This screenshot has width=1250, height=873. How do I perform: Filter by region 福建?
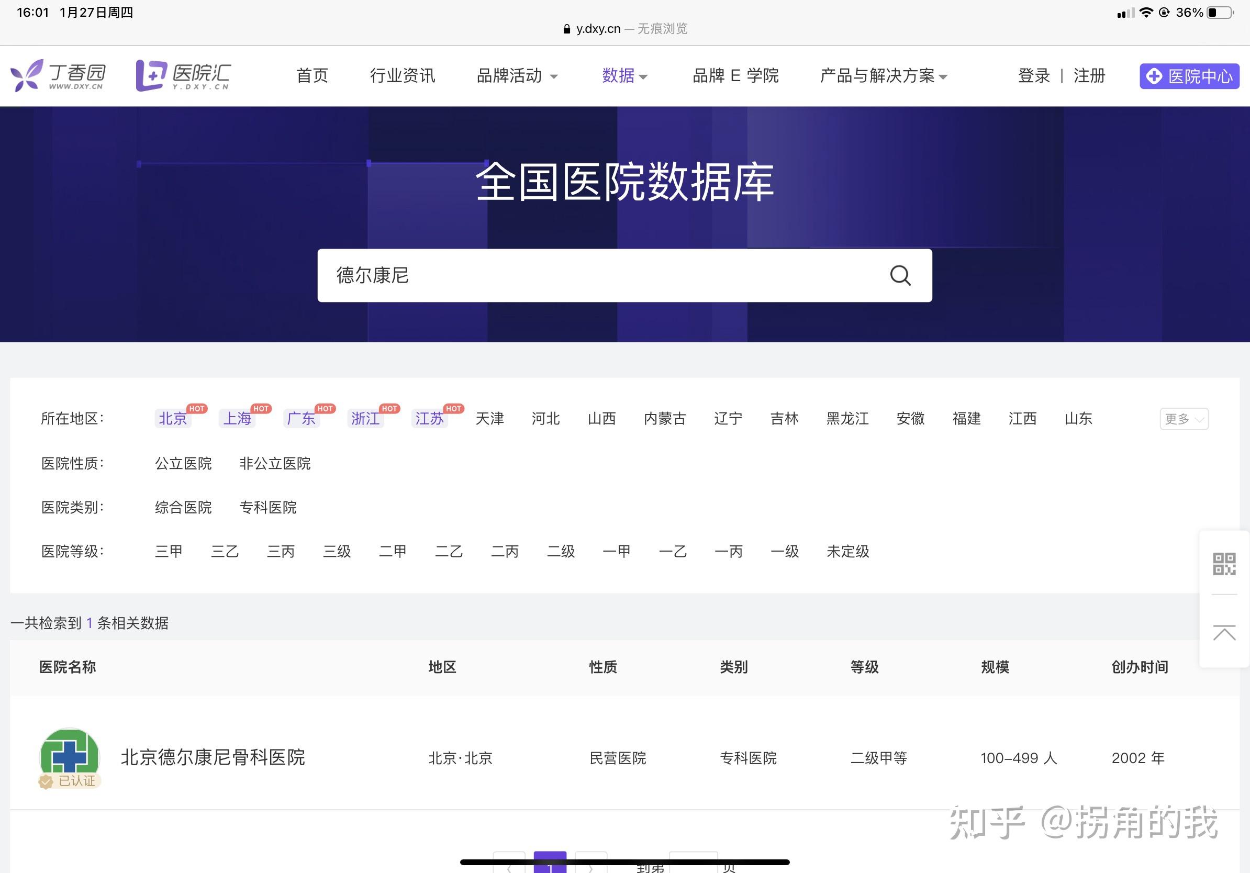[x=966, y=418]
